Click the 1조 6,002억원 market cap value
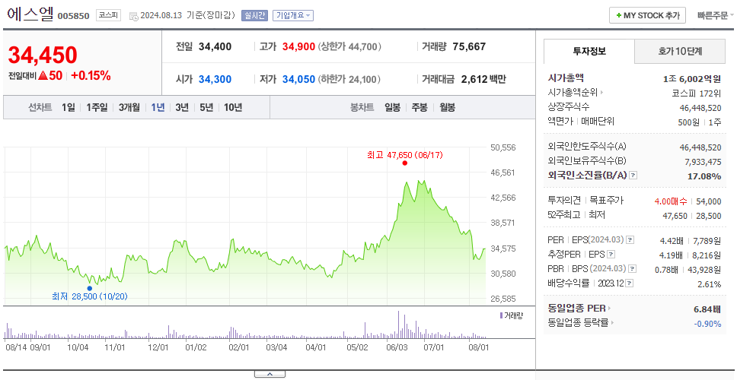The image size is (737, 380). 692,79
